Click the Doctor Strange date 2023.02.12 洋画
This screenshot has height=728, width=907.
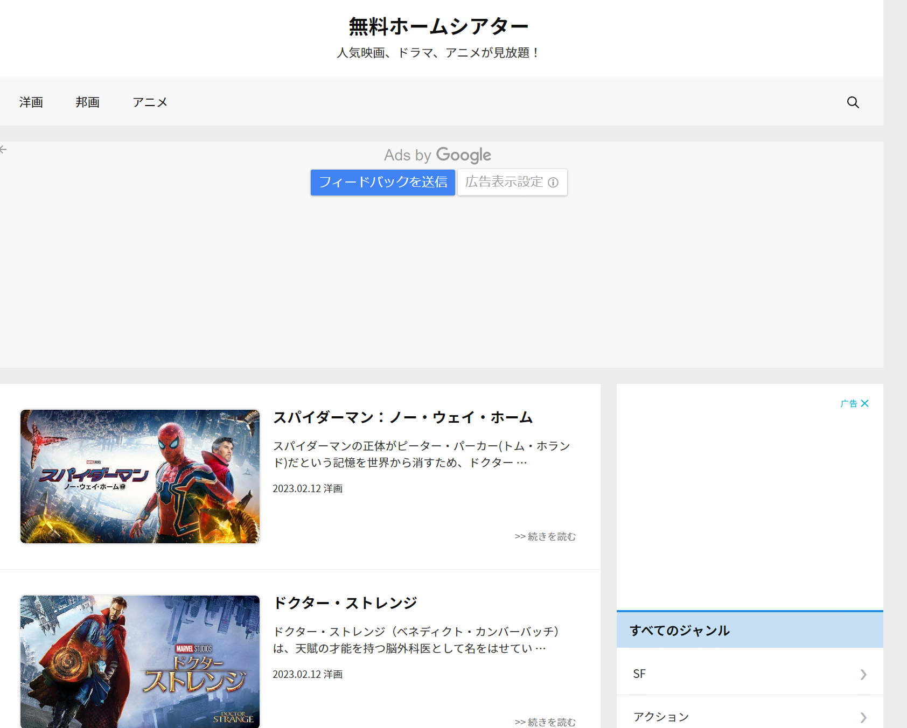[308, 674]
